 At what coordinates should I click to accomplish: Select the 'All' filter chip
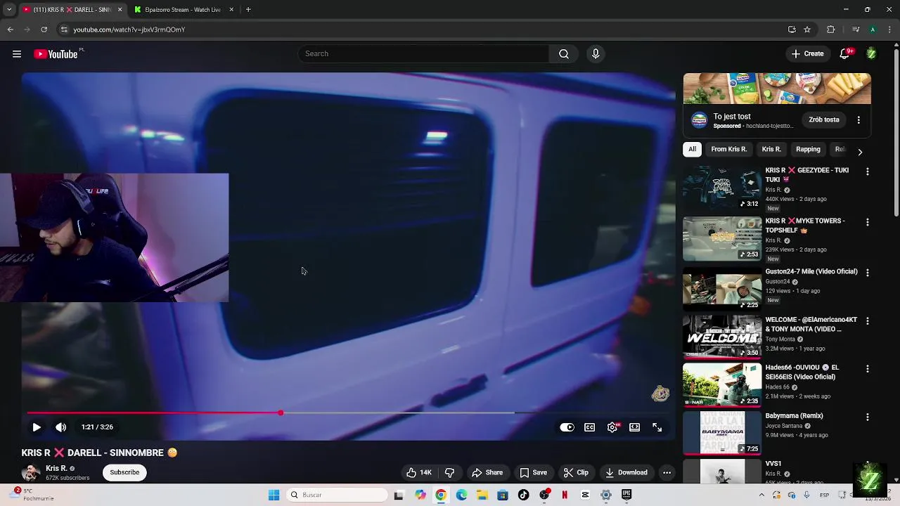pos(693,149)
